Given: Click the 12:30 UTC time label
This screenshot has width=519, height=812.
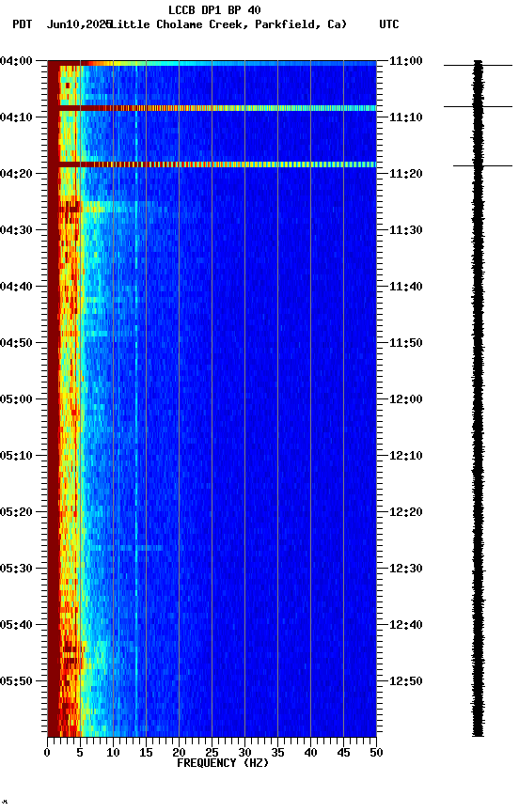Looking at the screenshot, I should (x=405, y=569).
